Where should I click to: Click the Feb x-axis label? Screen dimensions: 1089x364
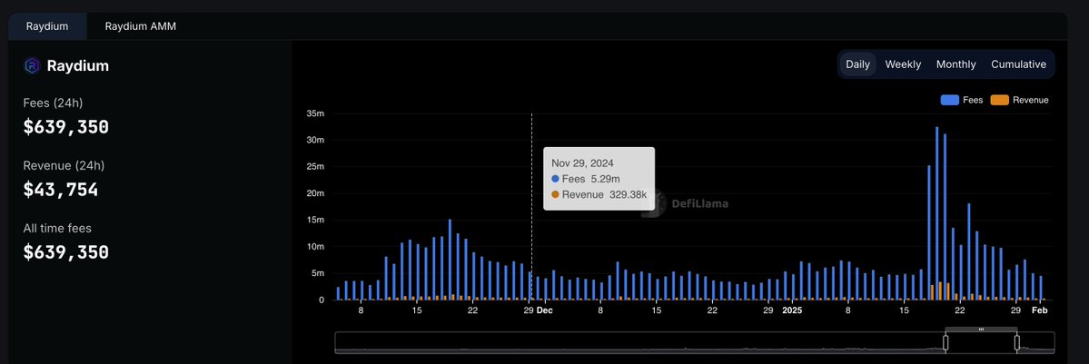[1039, 310]
